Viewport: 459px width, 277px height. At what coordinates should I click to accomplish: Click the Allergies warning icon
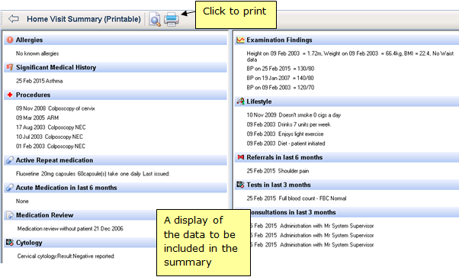[x=10, y=40]
